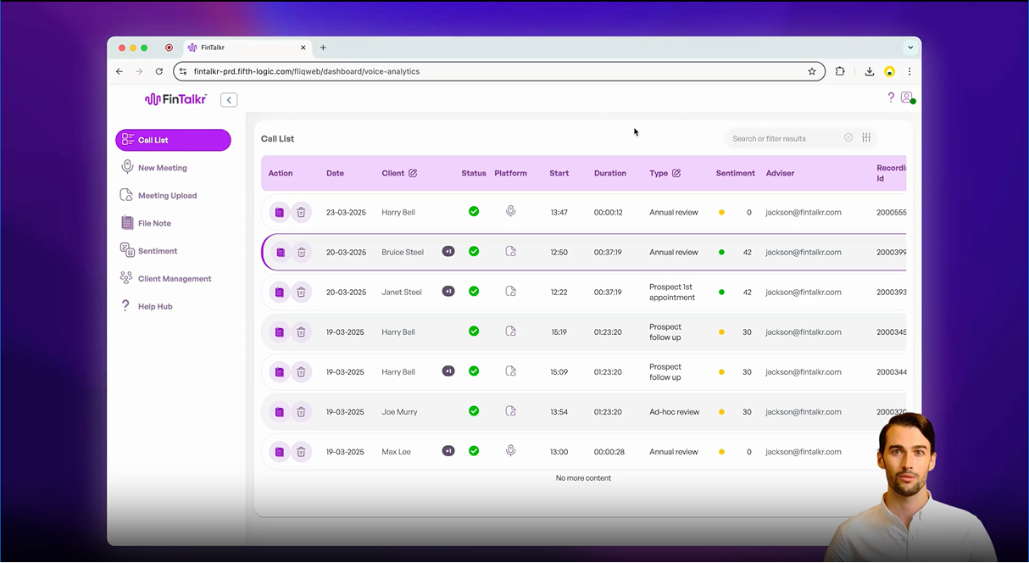Click microphone platform icon in Max Lee row
1029x563 pixels.
coord(510,451)
